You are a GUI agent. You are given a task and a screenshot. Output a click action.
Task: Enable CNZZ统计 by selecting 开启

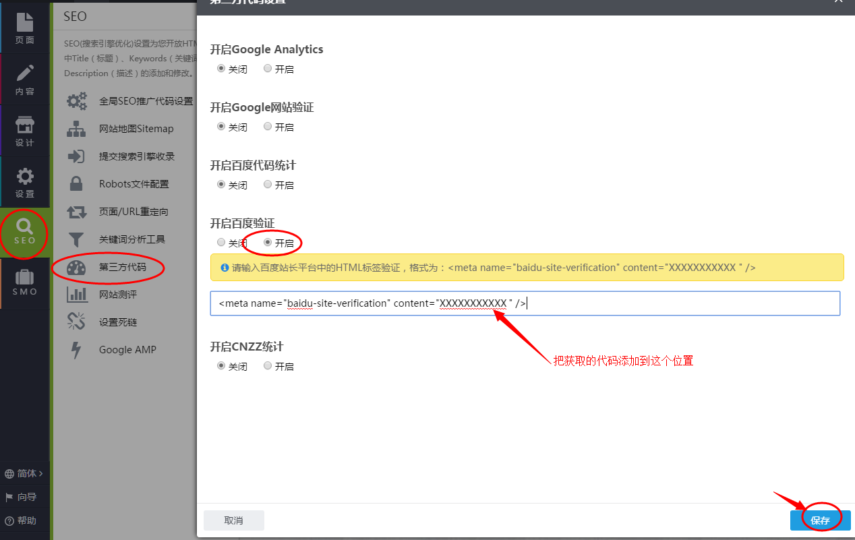(268, 365)
